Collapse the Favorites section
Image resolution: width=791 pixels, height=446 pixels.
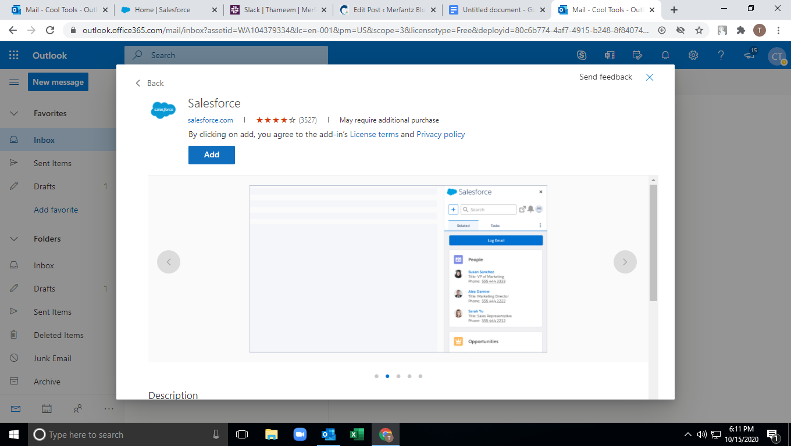tap(14, 113)
